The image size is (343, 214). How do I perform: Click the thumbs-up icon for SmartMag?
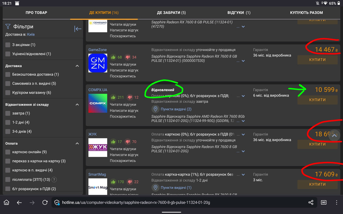coord(113,182)
